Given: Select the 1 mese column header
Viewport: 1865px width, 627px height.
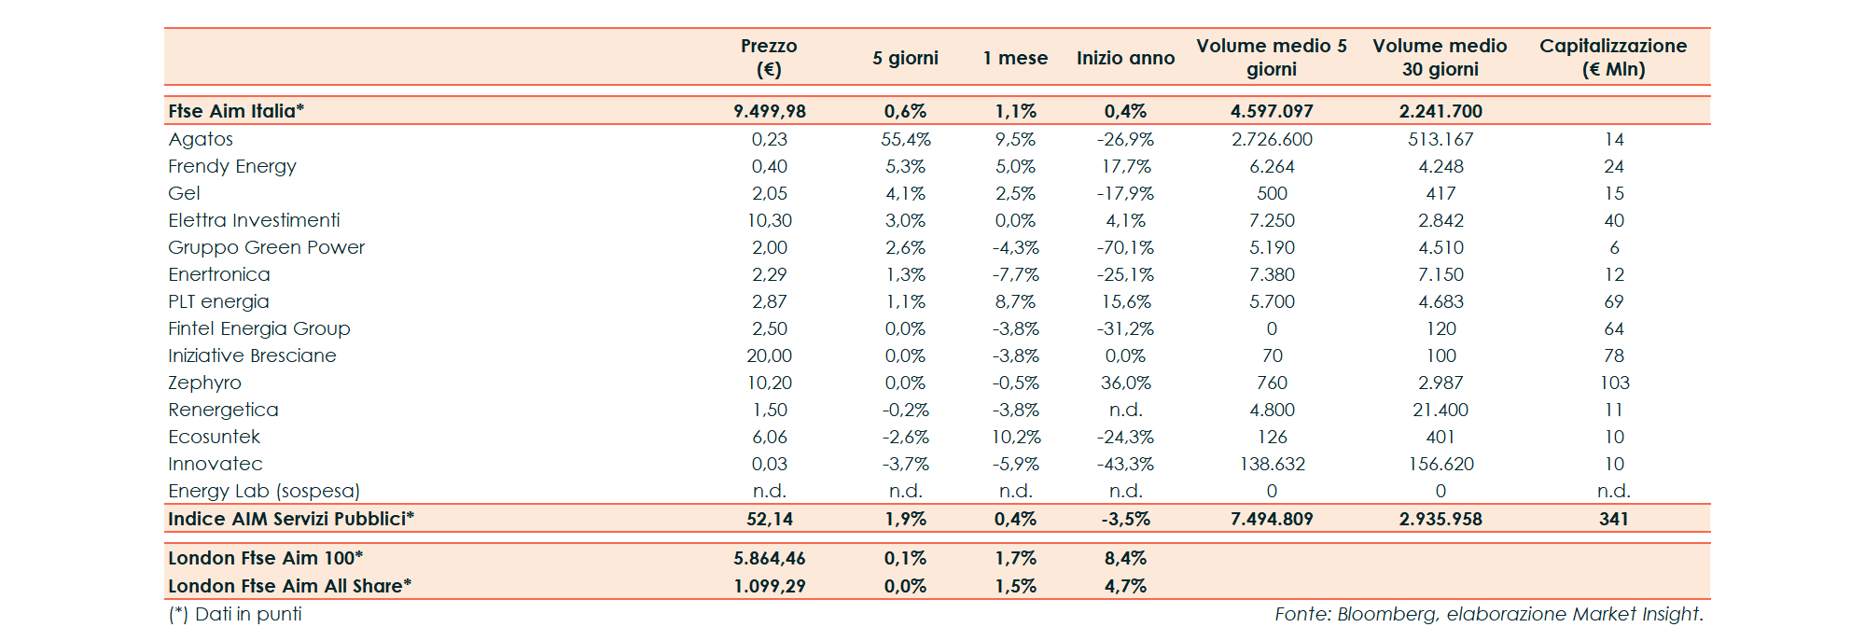Looking at the screenshot, I should 1015,58.
